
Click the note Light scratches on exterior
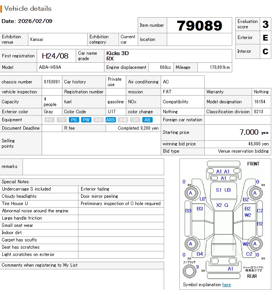28,254
